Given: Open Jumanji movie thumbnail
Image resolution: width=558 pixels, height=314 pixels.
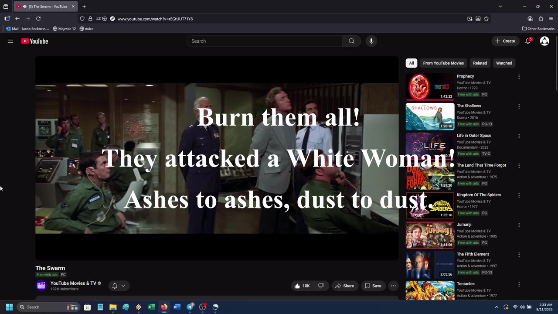Looking at the screenshot, I should click(430, 235).
